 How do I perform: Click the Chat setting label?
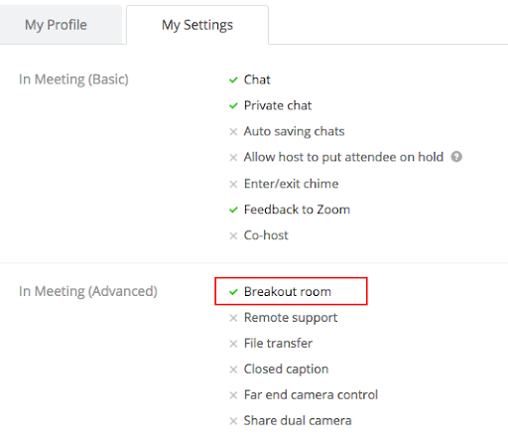pos(257,79)
